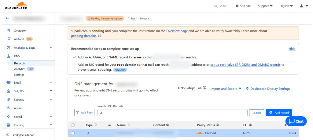Image resolution: width=313 pixels, height=140 pixels.
Task: Open DNS Analytics in the sidebar
Action: [20, 69]
